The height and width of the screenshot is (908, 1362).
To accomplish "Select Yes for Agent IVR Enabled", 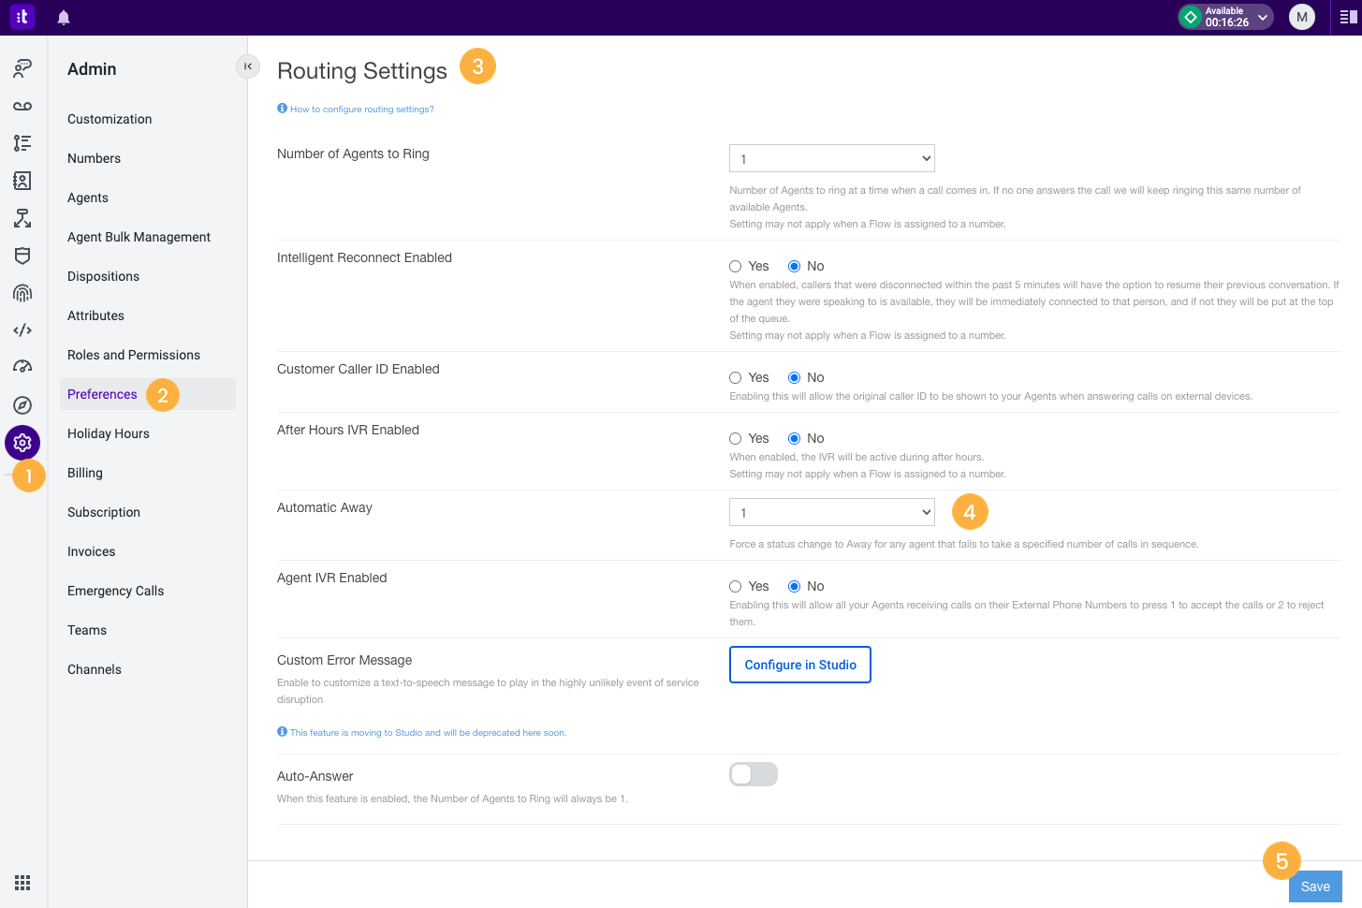I will click(x=736, y=587).
